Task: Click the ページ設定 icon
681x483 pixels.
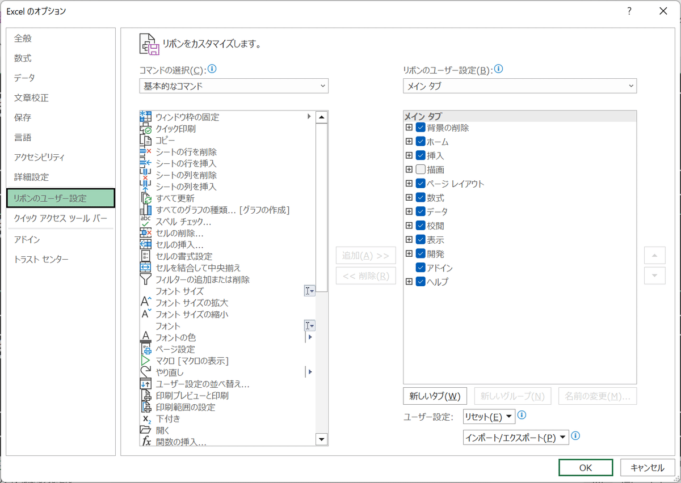Action: (145, 349)
